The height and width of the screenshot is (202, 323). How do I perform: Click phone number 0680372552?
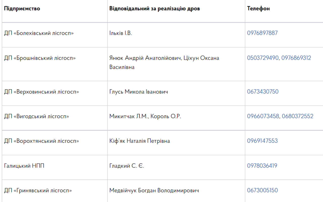pyautogui.click(x=298, y=116)
